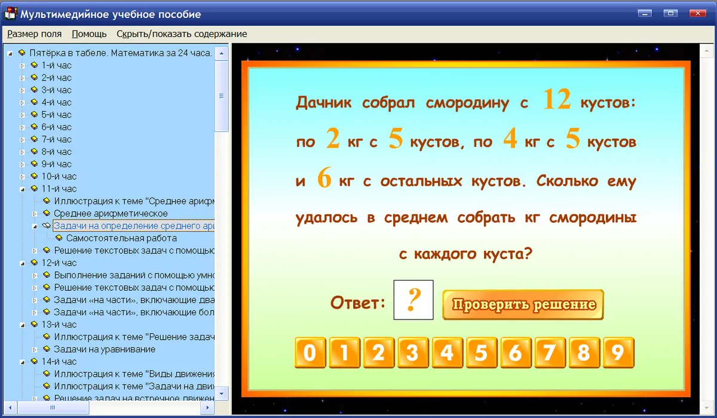Click number tile 2
This screenshot has width=717, height=418.
tap(378, 353)
